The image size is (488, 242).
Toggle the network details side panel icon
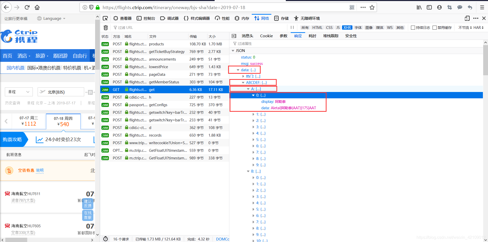234,36
